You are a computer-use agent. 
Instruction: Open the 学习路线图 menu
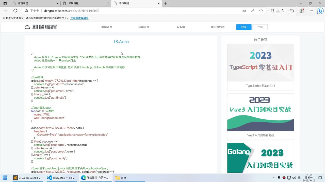click(218, 27)
